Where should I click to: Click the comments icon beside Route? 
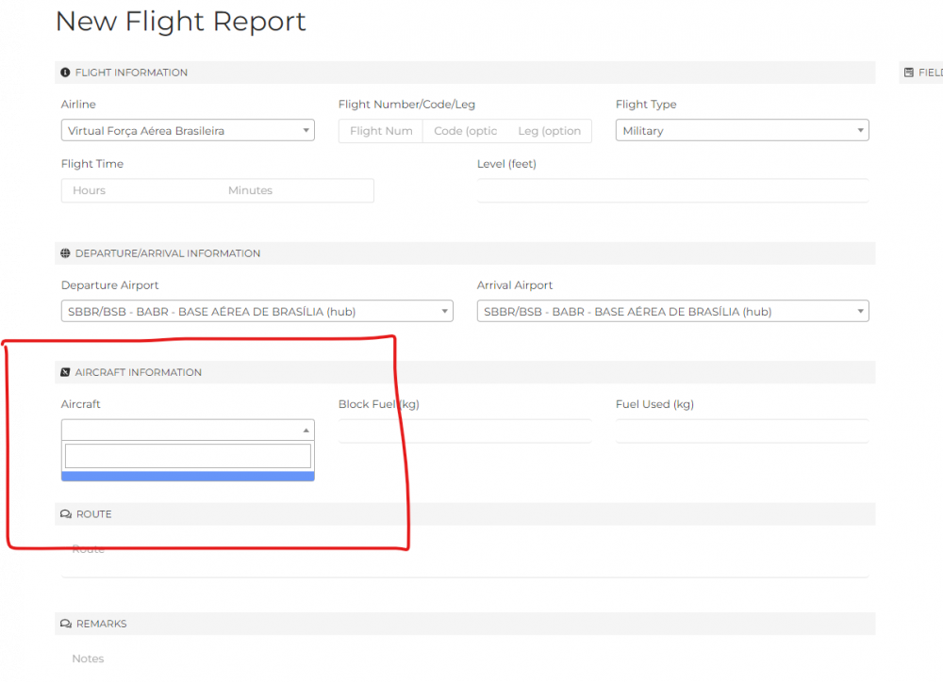point(65,514)
